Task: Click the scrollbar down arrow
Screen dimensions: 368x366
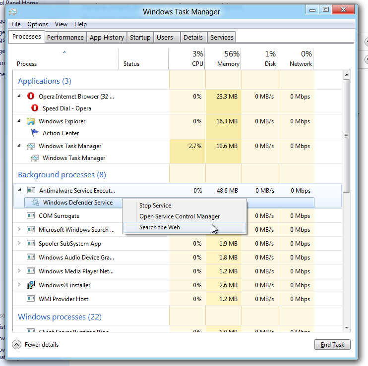Action: click(x=347, y=327)
